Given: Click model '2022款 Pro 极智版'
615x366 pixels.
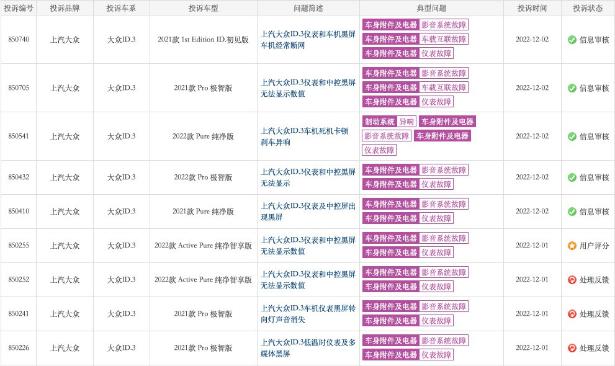Looking at the screenshot, I should pyautogui.click(x=203, y=177).
